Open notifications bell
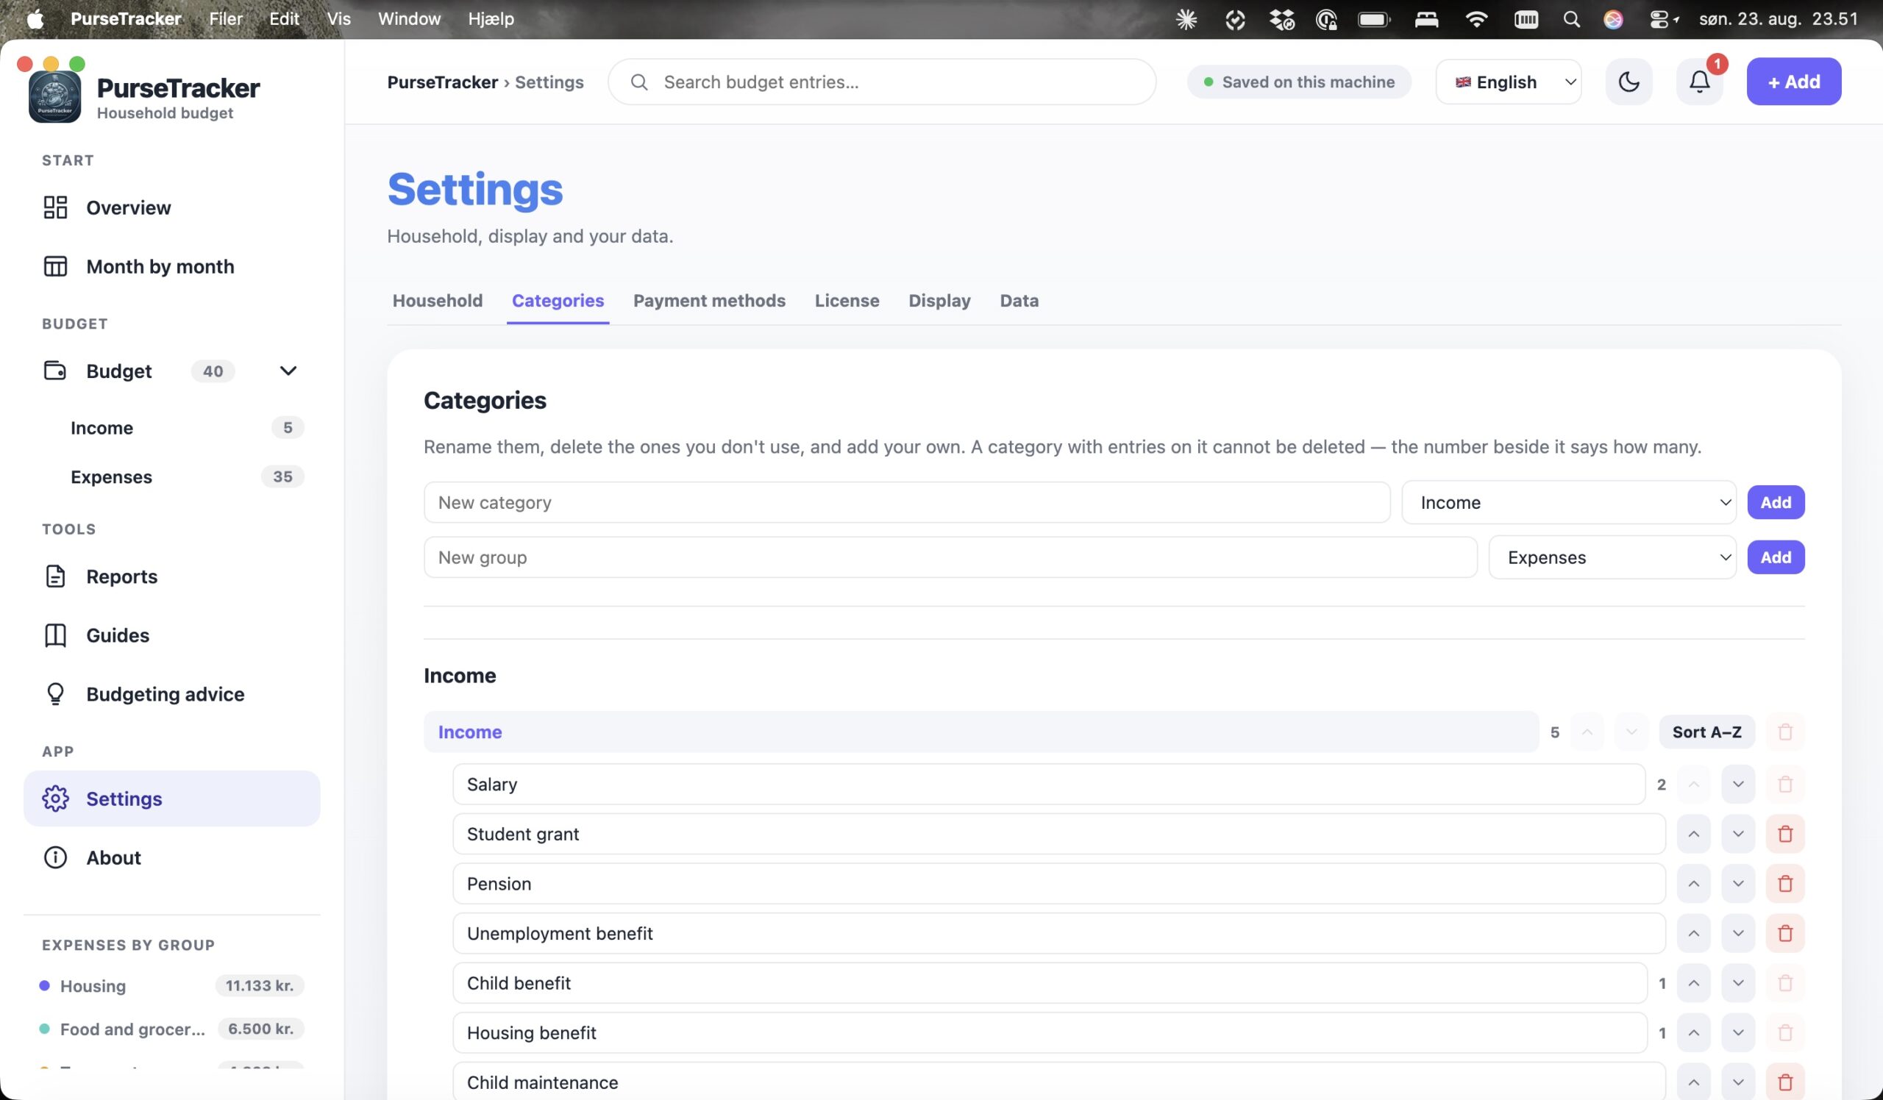This screenshot has height=1100, width=1883. pyautogui.click(x=1699, y=82)
